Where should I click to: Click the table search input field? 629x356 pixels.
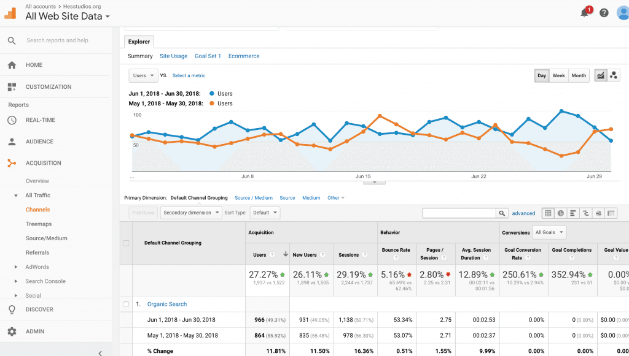pos(459,213)
